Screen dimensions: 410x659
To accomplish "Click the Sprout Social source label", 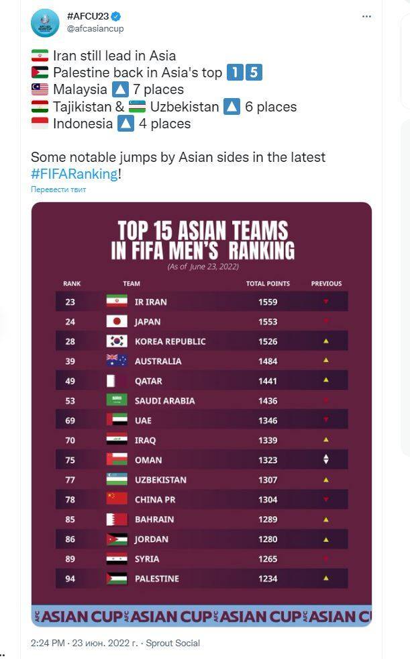I will click(172, 643).
